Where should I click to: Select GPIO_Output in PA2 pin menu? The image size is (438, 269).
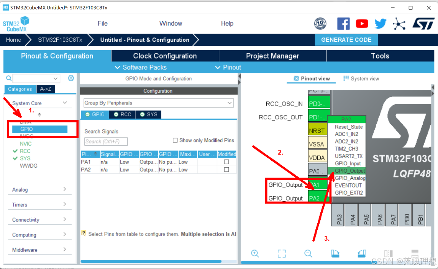346,171
